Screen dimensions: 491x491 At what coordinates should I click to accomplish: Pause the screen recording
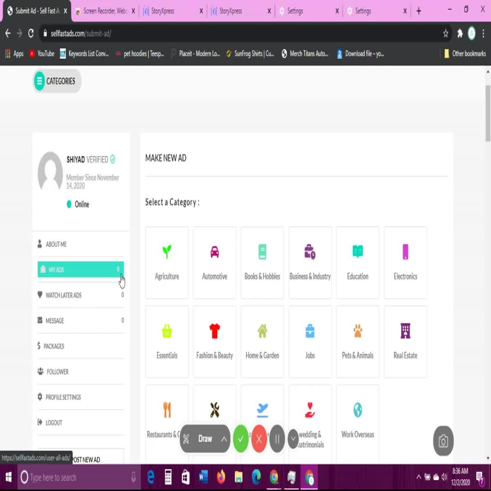(x=277, y=438)
